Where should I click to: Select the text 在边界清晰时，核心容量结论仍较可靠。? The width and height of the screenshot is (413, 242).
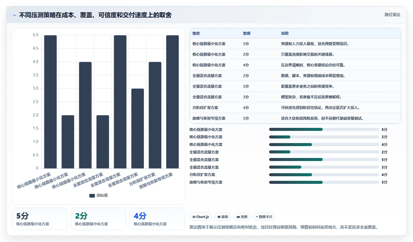(313, 65)
